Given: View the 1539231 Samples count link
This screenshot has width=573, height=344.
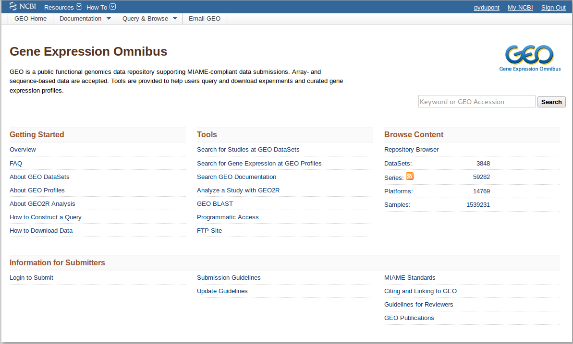Looking at the screenshot, I should (478, 205).
